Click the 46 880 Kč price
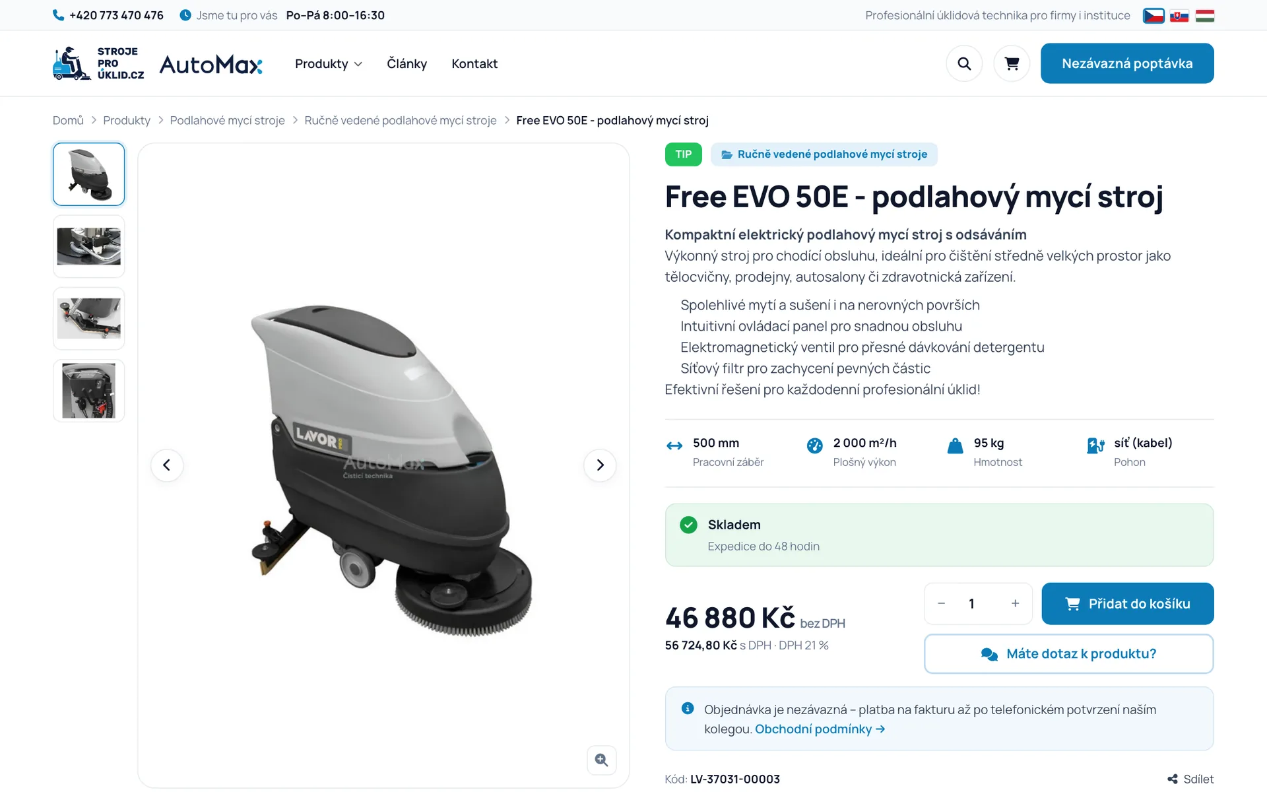The height and width of the screenshot is (792, 1267). click(730, 618)
